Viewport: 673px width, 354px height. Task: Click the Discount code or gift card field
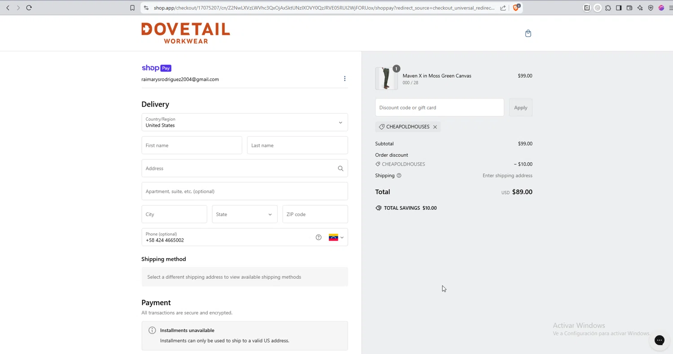tap(439, 108)
